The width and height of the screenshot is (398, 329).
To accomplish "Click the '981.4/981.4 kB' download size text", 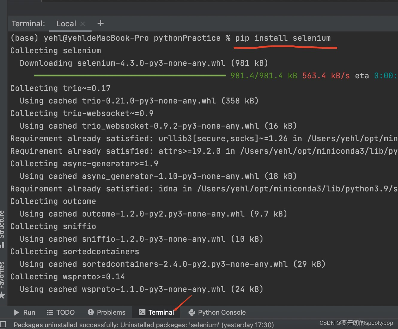I will (x=264, y=76).
